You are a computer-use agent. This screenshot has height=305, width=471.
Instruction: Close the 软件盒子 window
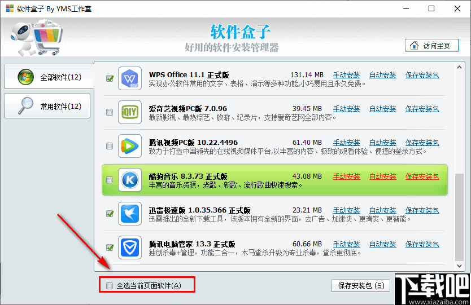457,8
